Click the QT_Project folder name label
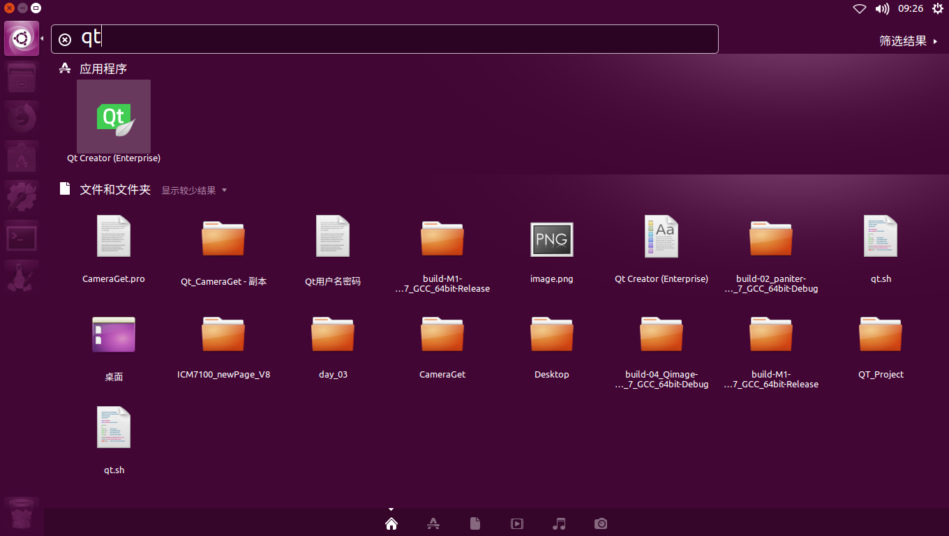The image size is (949, 536). 881,375
